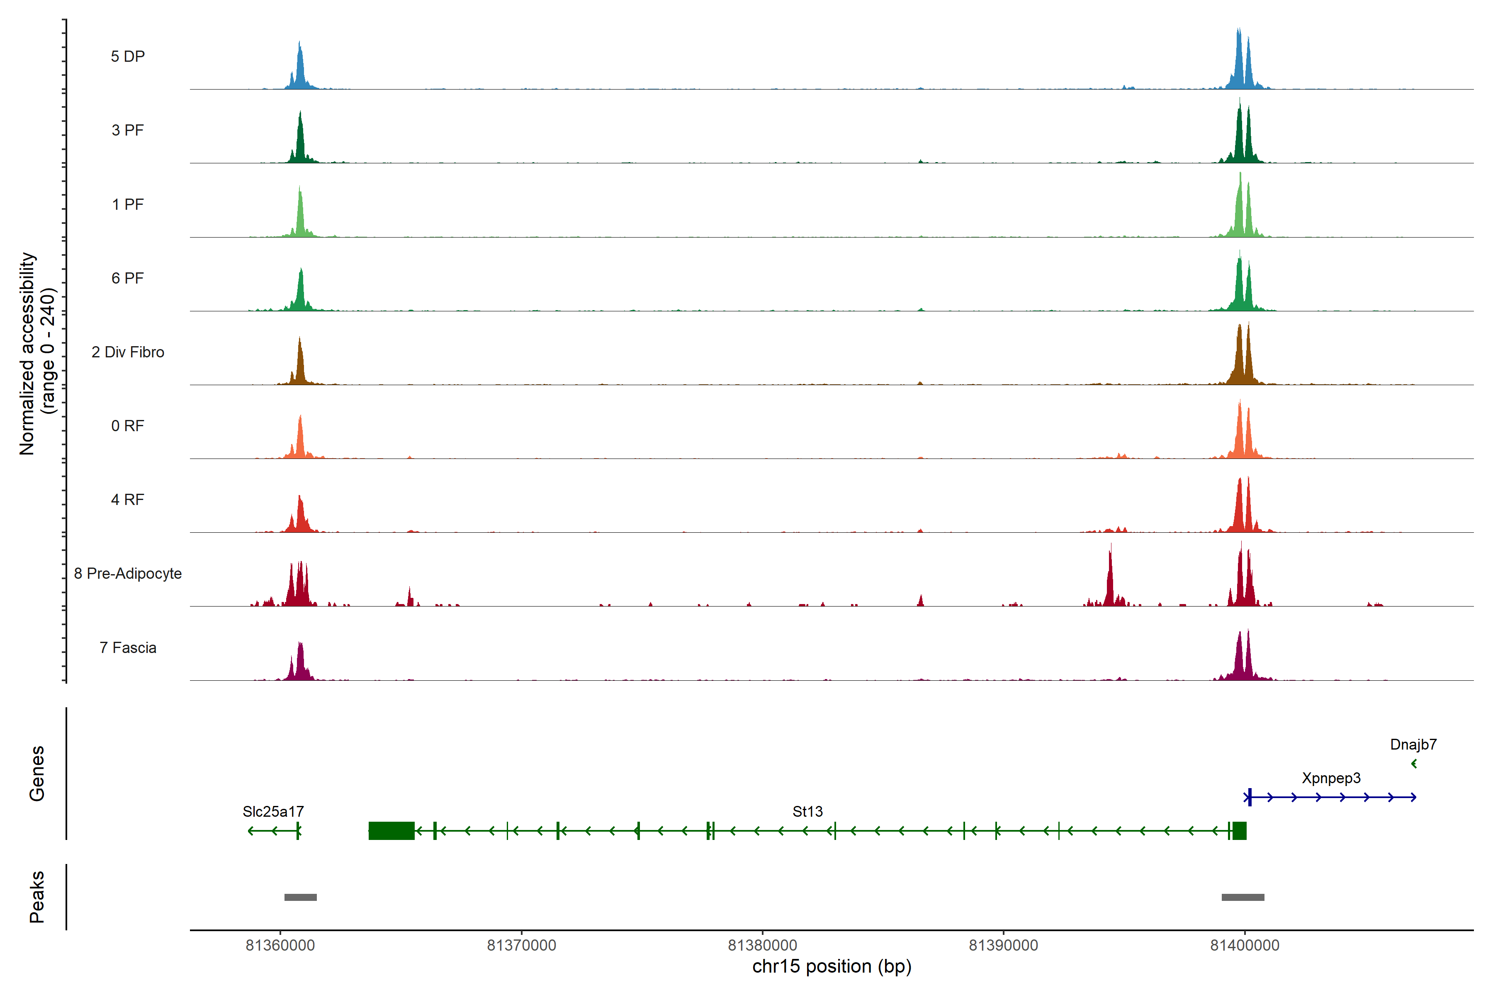Click the large St13 terminal exon block

(391, 831)
